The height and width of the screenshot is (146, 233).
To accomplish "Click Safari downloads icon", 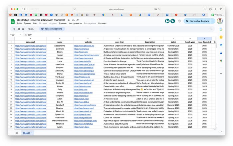I will pyautogui.click(x=205, y=9).
